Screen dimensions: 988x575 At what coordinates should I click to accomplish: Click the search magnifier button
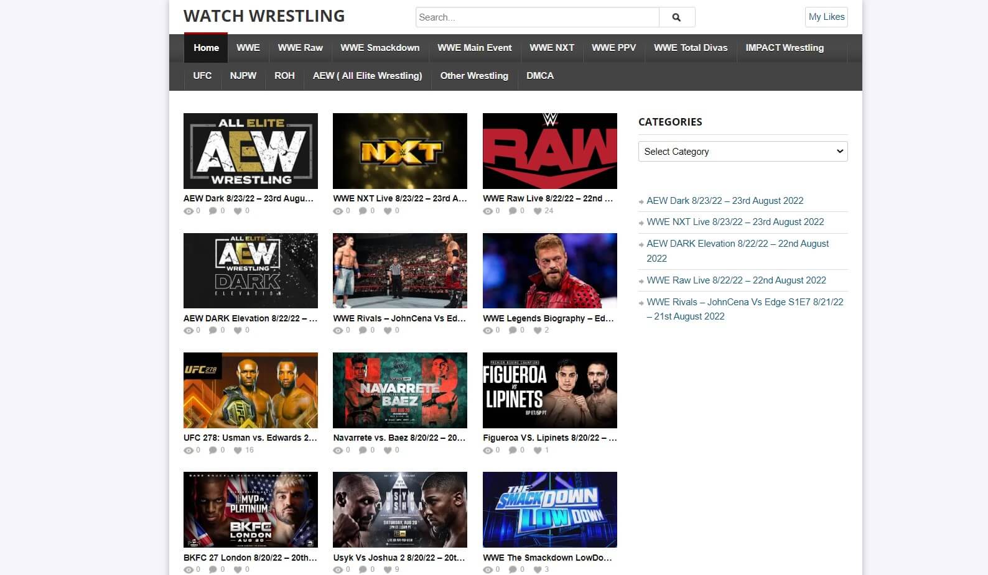[x=677, y=17]
